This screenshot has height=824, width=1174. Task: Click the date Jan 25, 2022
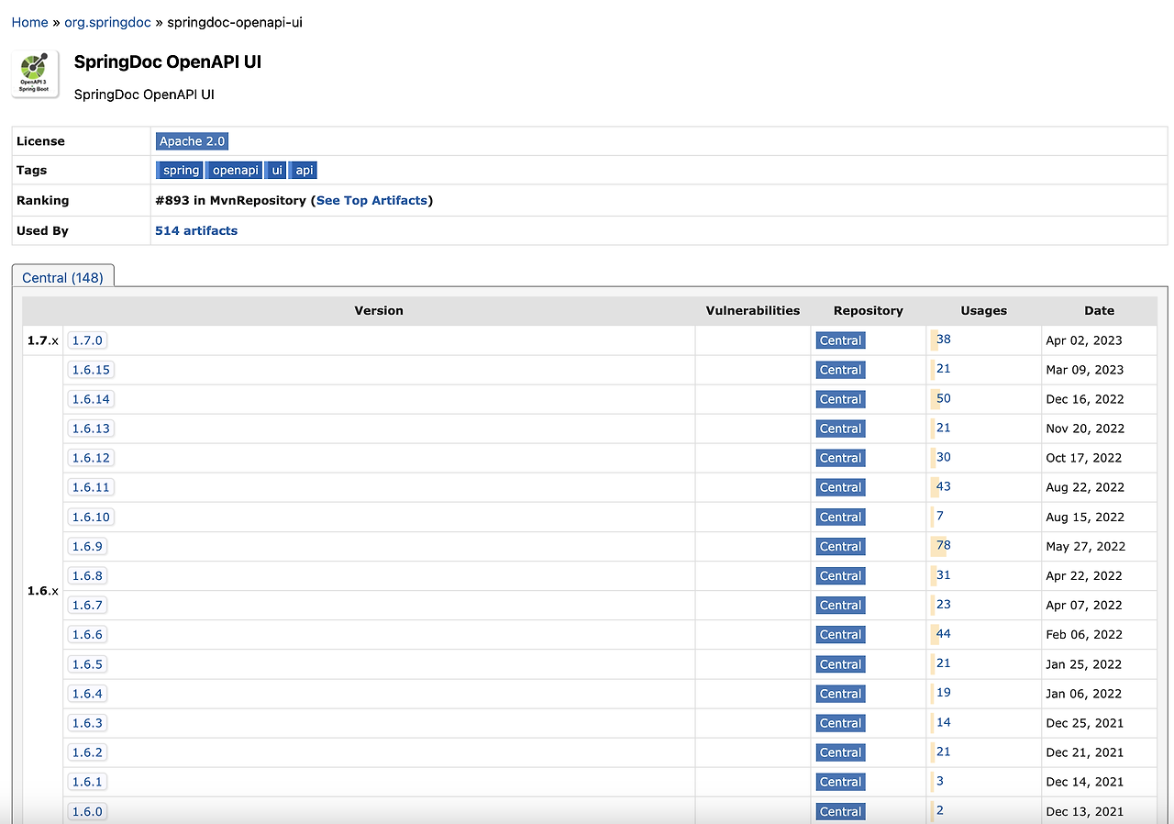1084,664
